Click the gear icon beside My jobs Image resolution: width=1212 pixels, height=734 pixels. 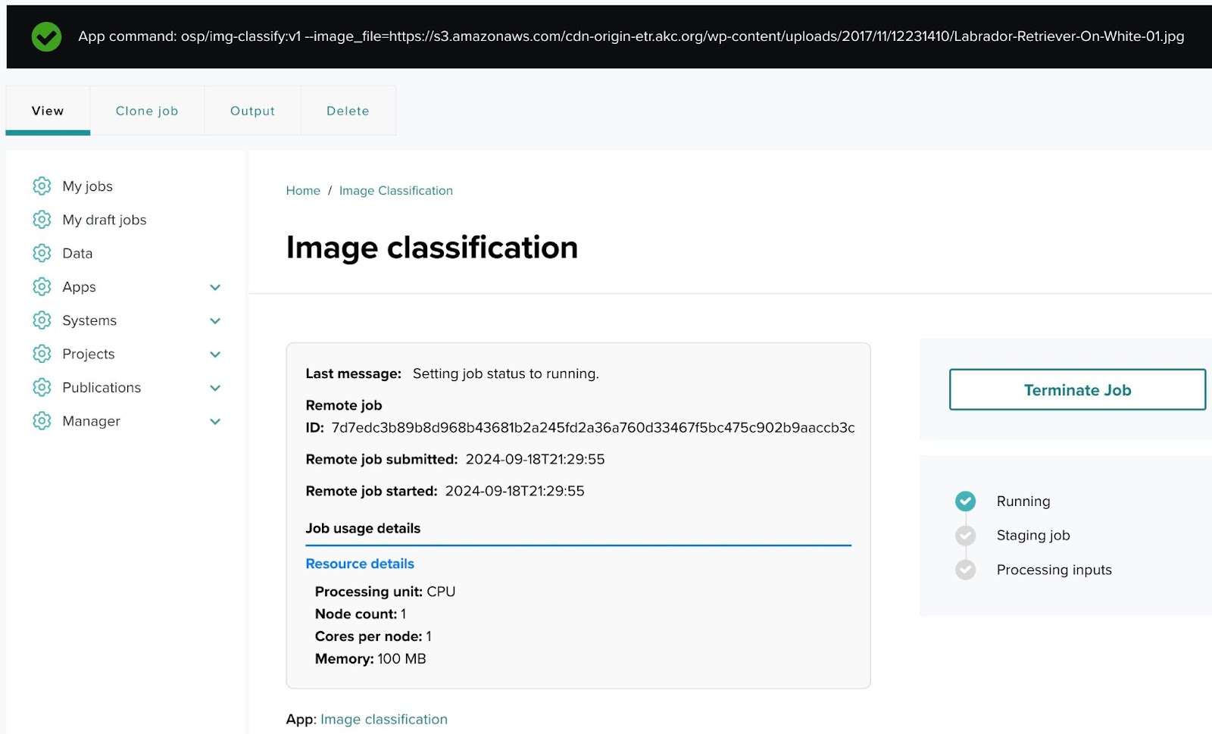tap(42, 186)
